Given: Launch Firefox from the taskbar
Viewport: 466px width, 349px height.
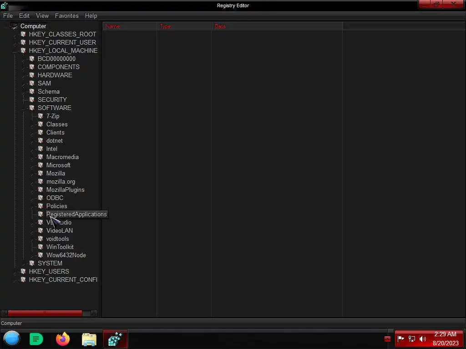Looking at the screenshot, I should tap(63, 339).
